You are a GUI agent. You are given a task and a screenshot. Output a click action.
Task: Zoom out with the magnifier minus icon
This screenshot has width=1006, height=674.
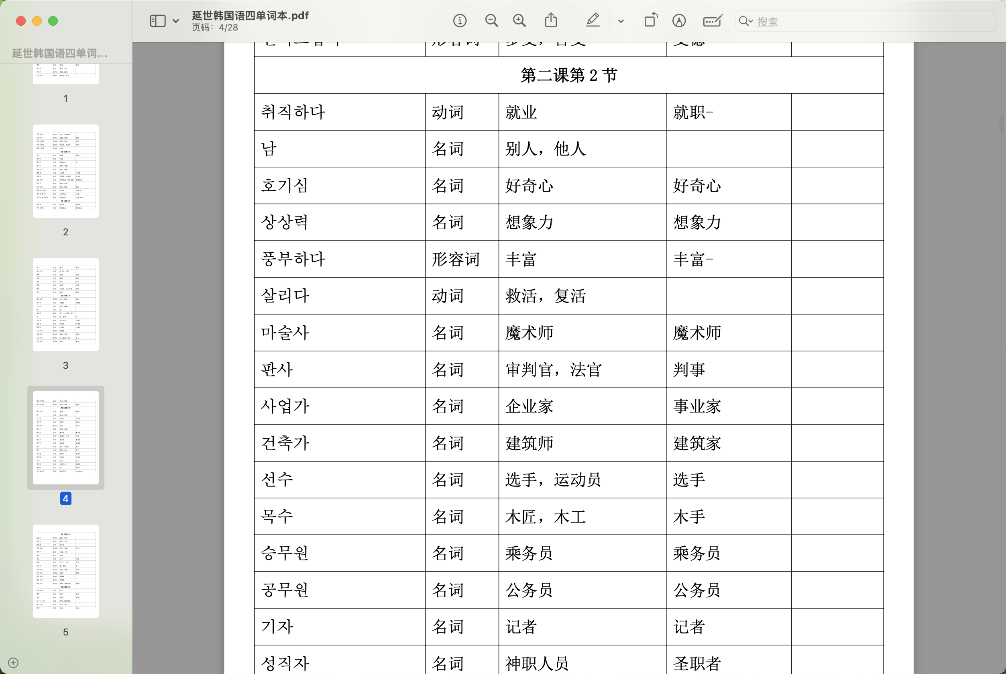pos(491,20)
